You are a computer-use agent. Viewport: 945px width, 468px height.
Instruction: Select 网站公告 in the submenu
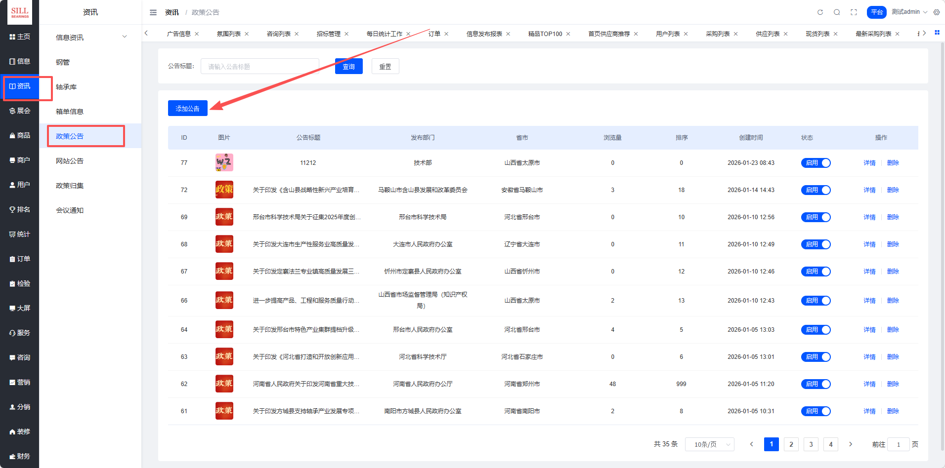(x=70, y=161)
